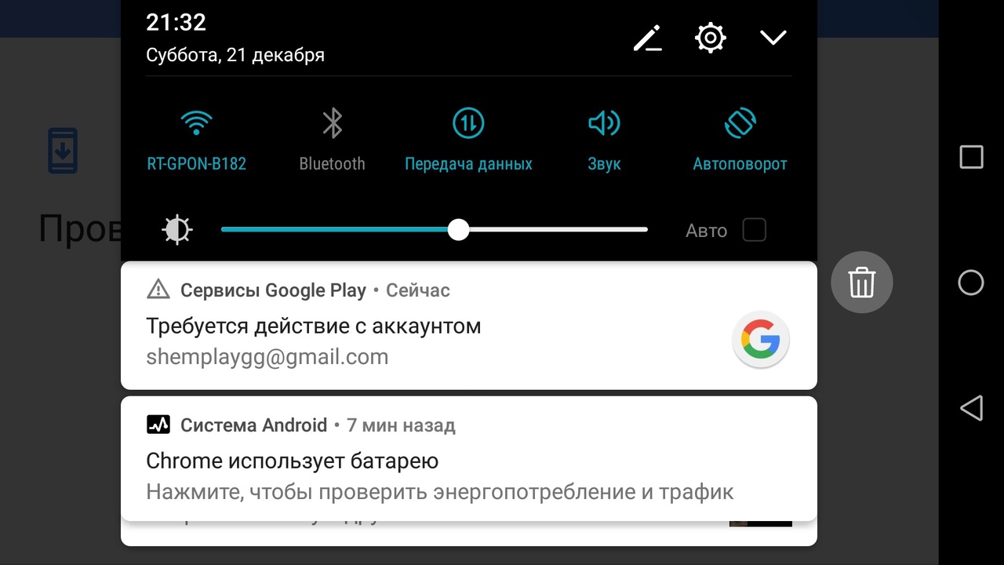Image resolution: width=1004 pixels, height=565 pixels.
Task: Toggle Передача данных mobile data tile
Action: pyautogui.click(x=468, y=140)
